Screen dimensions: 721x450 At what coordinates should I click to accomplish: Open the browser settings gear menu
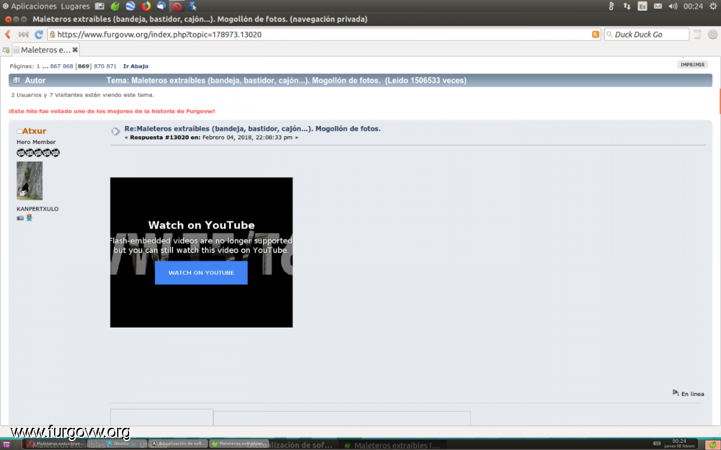[712, 34]
